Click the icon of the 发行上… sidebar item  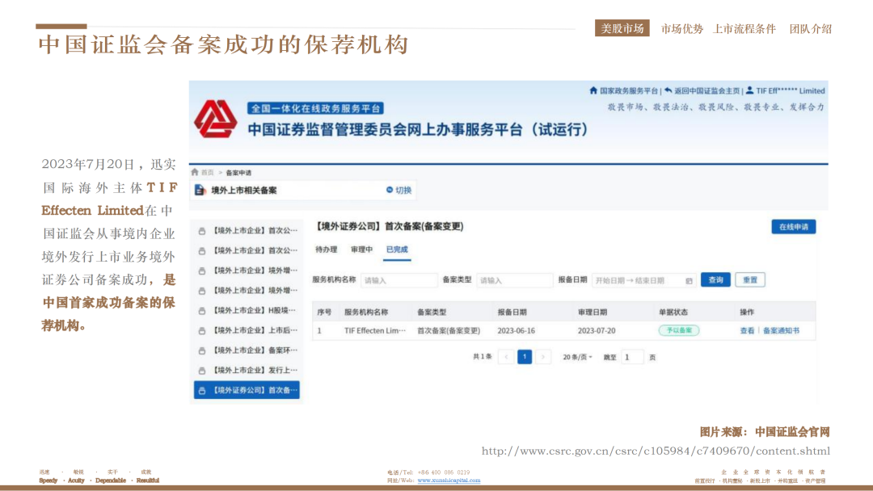coord(202,371)
